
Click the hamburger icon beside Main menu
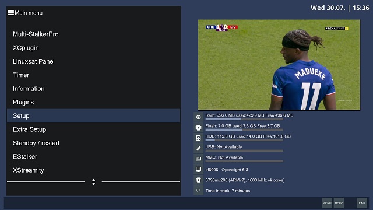pos(10,13)
